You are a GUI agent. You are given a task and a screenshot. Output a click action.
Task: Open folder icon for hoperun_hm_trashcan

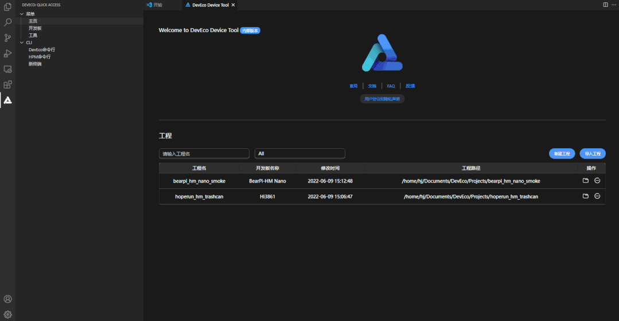(x=586, y=196)
